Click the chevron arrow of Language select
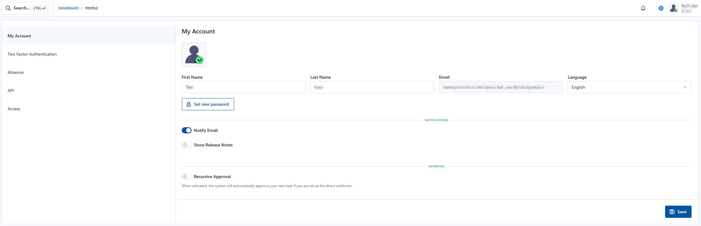 click(685, 87)
